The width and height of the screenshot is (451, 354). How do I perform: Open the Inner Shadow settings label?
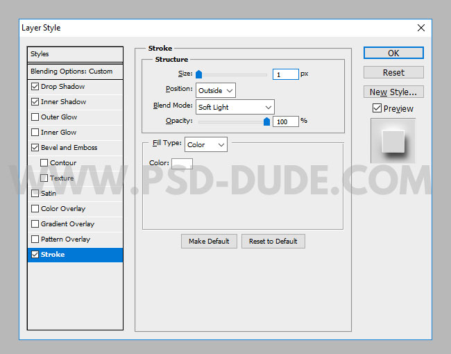point(63,101)
